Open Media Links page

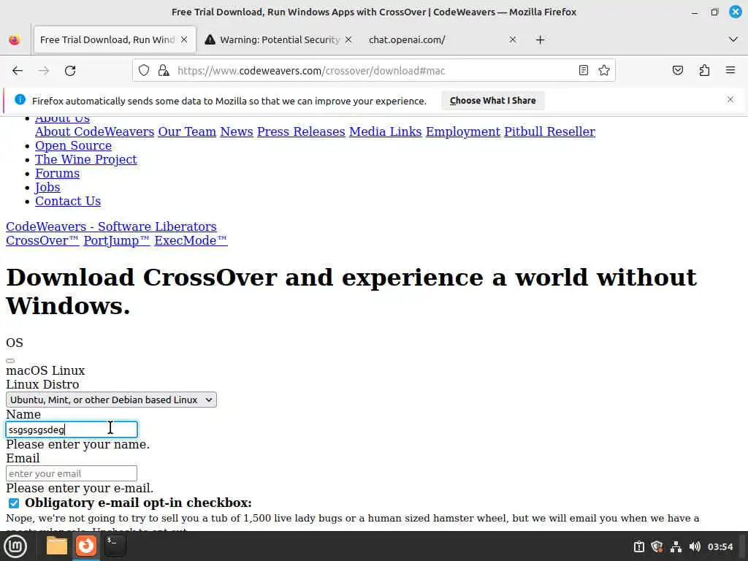point(386,131)
